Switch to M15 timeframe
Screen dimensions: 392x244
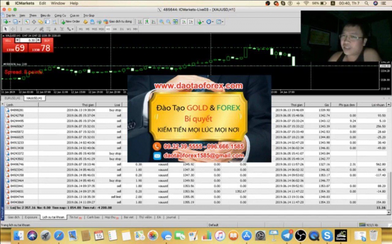[x=94, y=29]
